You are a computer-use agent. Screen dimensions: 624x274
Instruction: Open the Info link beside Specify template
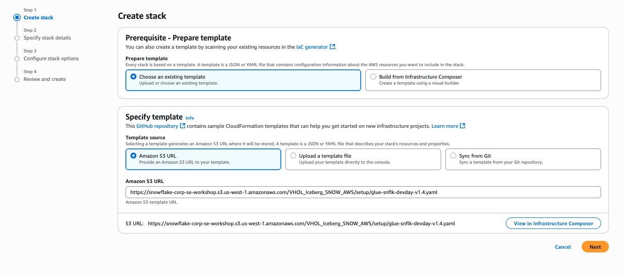190,118
